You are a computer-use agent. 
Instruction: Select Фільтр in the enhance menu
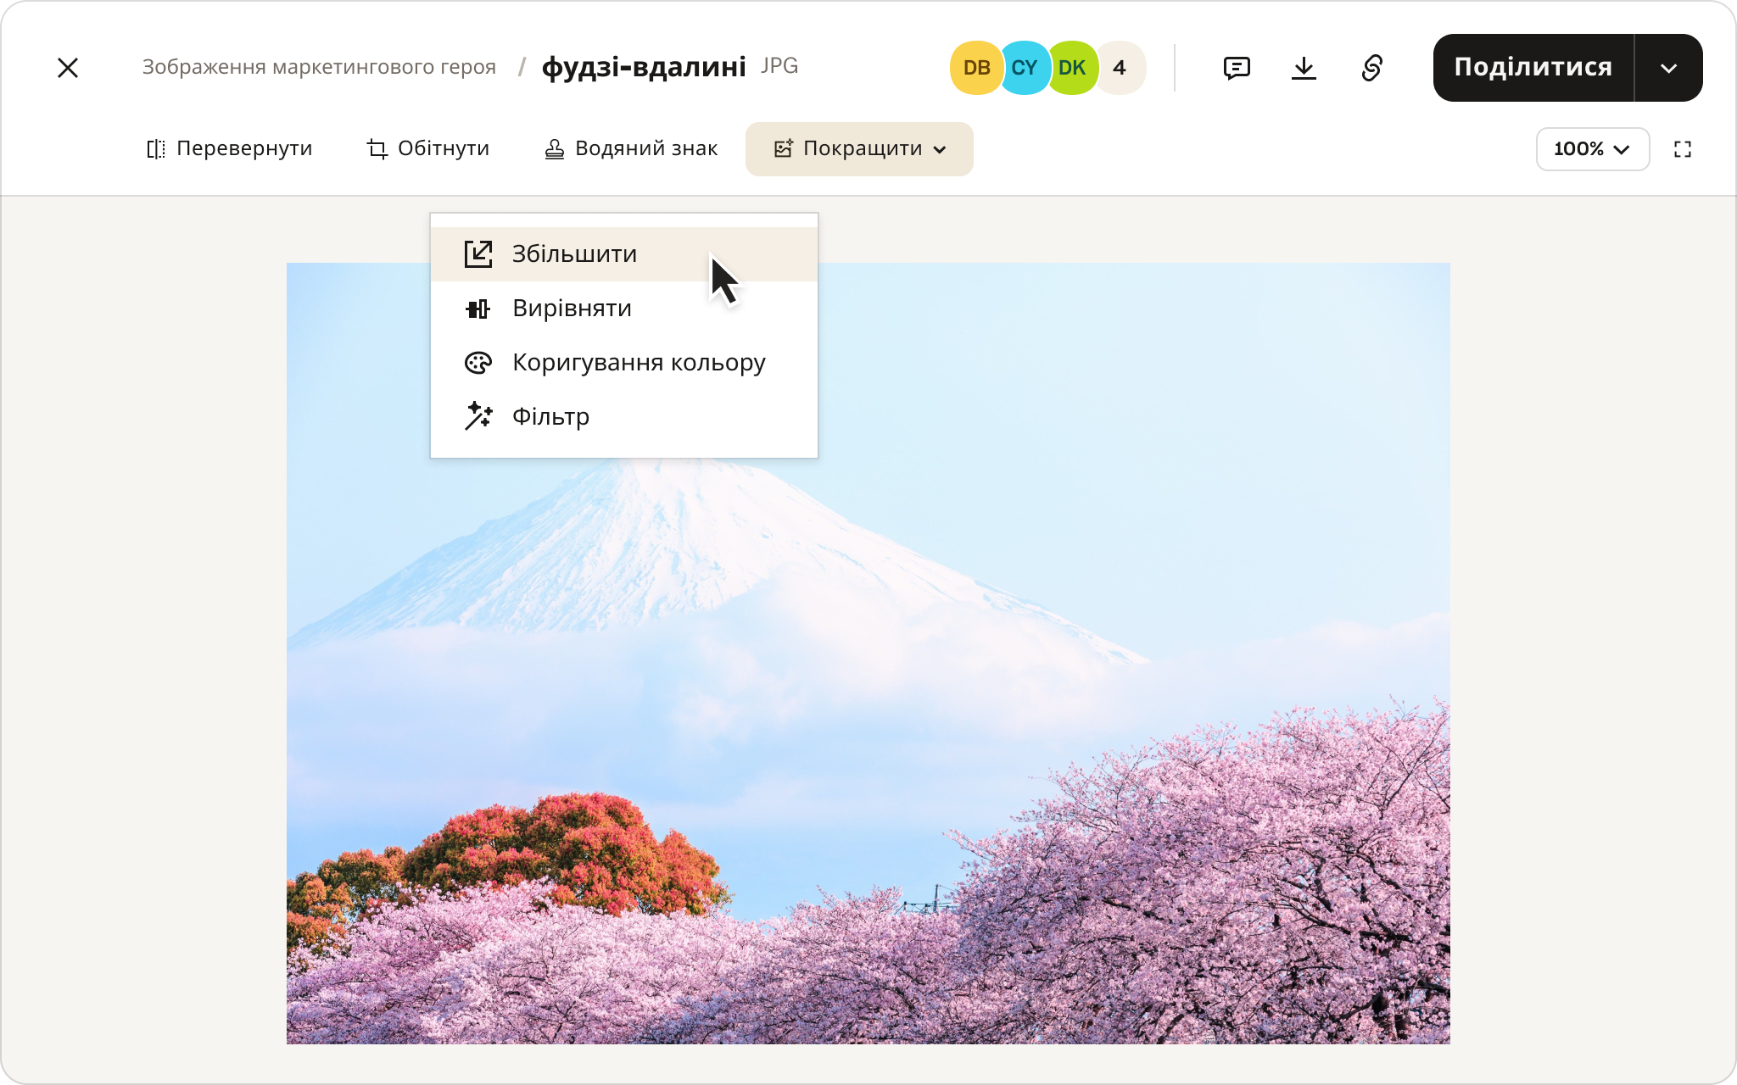pyautogui.click(x=624, y=417)
